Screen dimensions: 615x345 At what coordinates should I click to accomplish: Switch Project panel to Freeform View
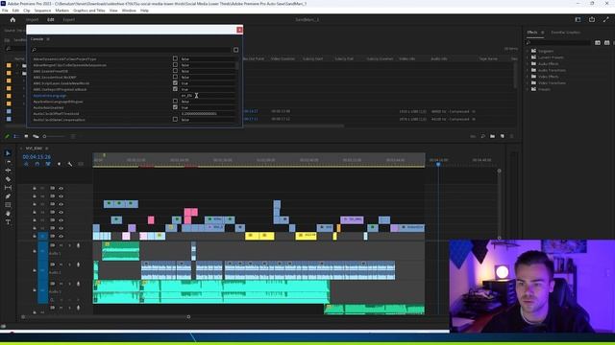click(x=36, y=136)
